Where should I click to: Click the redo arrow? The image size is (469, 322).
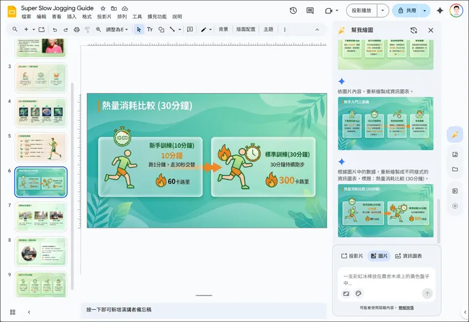pos(65,29)
